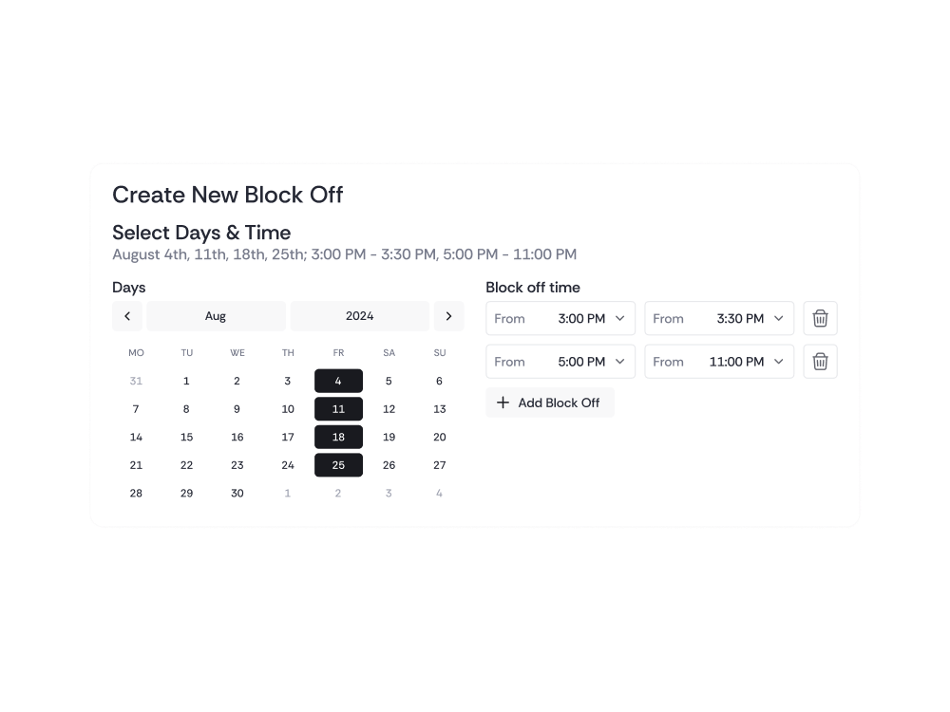950x712 pixels.
Task: Deselect August 4th in the calendar
Action: tap(338, 381)
